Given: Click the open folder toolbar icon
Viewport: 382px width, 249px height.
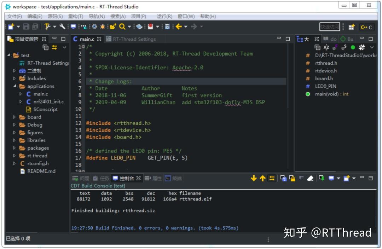Looking at the screenshot, I should click(x=113, y=27).
